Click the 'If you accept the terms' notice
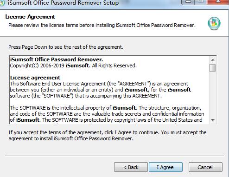Viewport: 229px width, 177px height. tap(108, 136)
